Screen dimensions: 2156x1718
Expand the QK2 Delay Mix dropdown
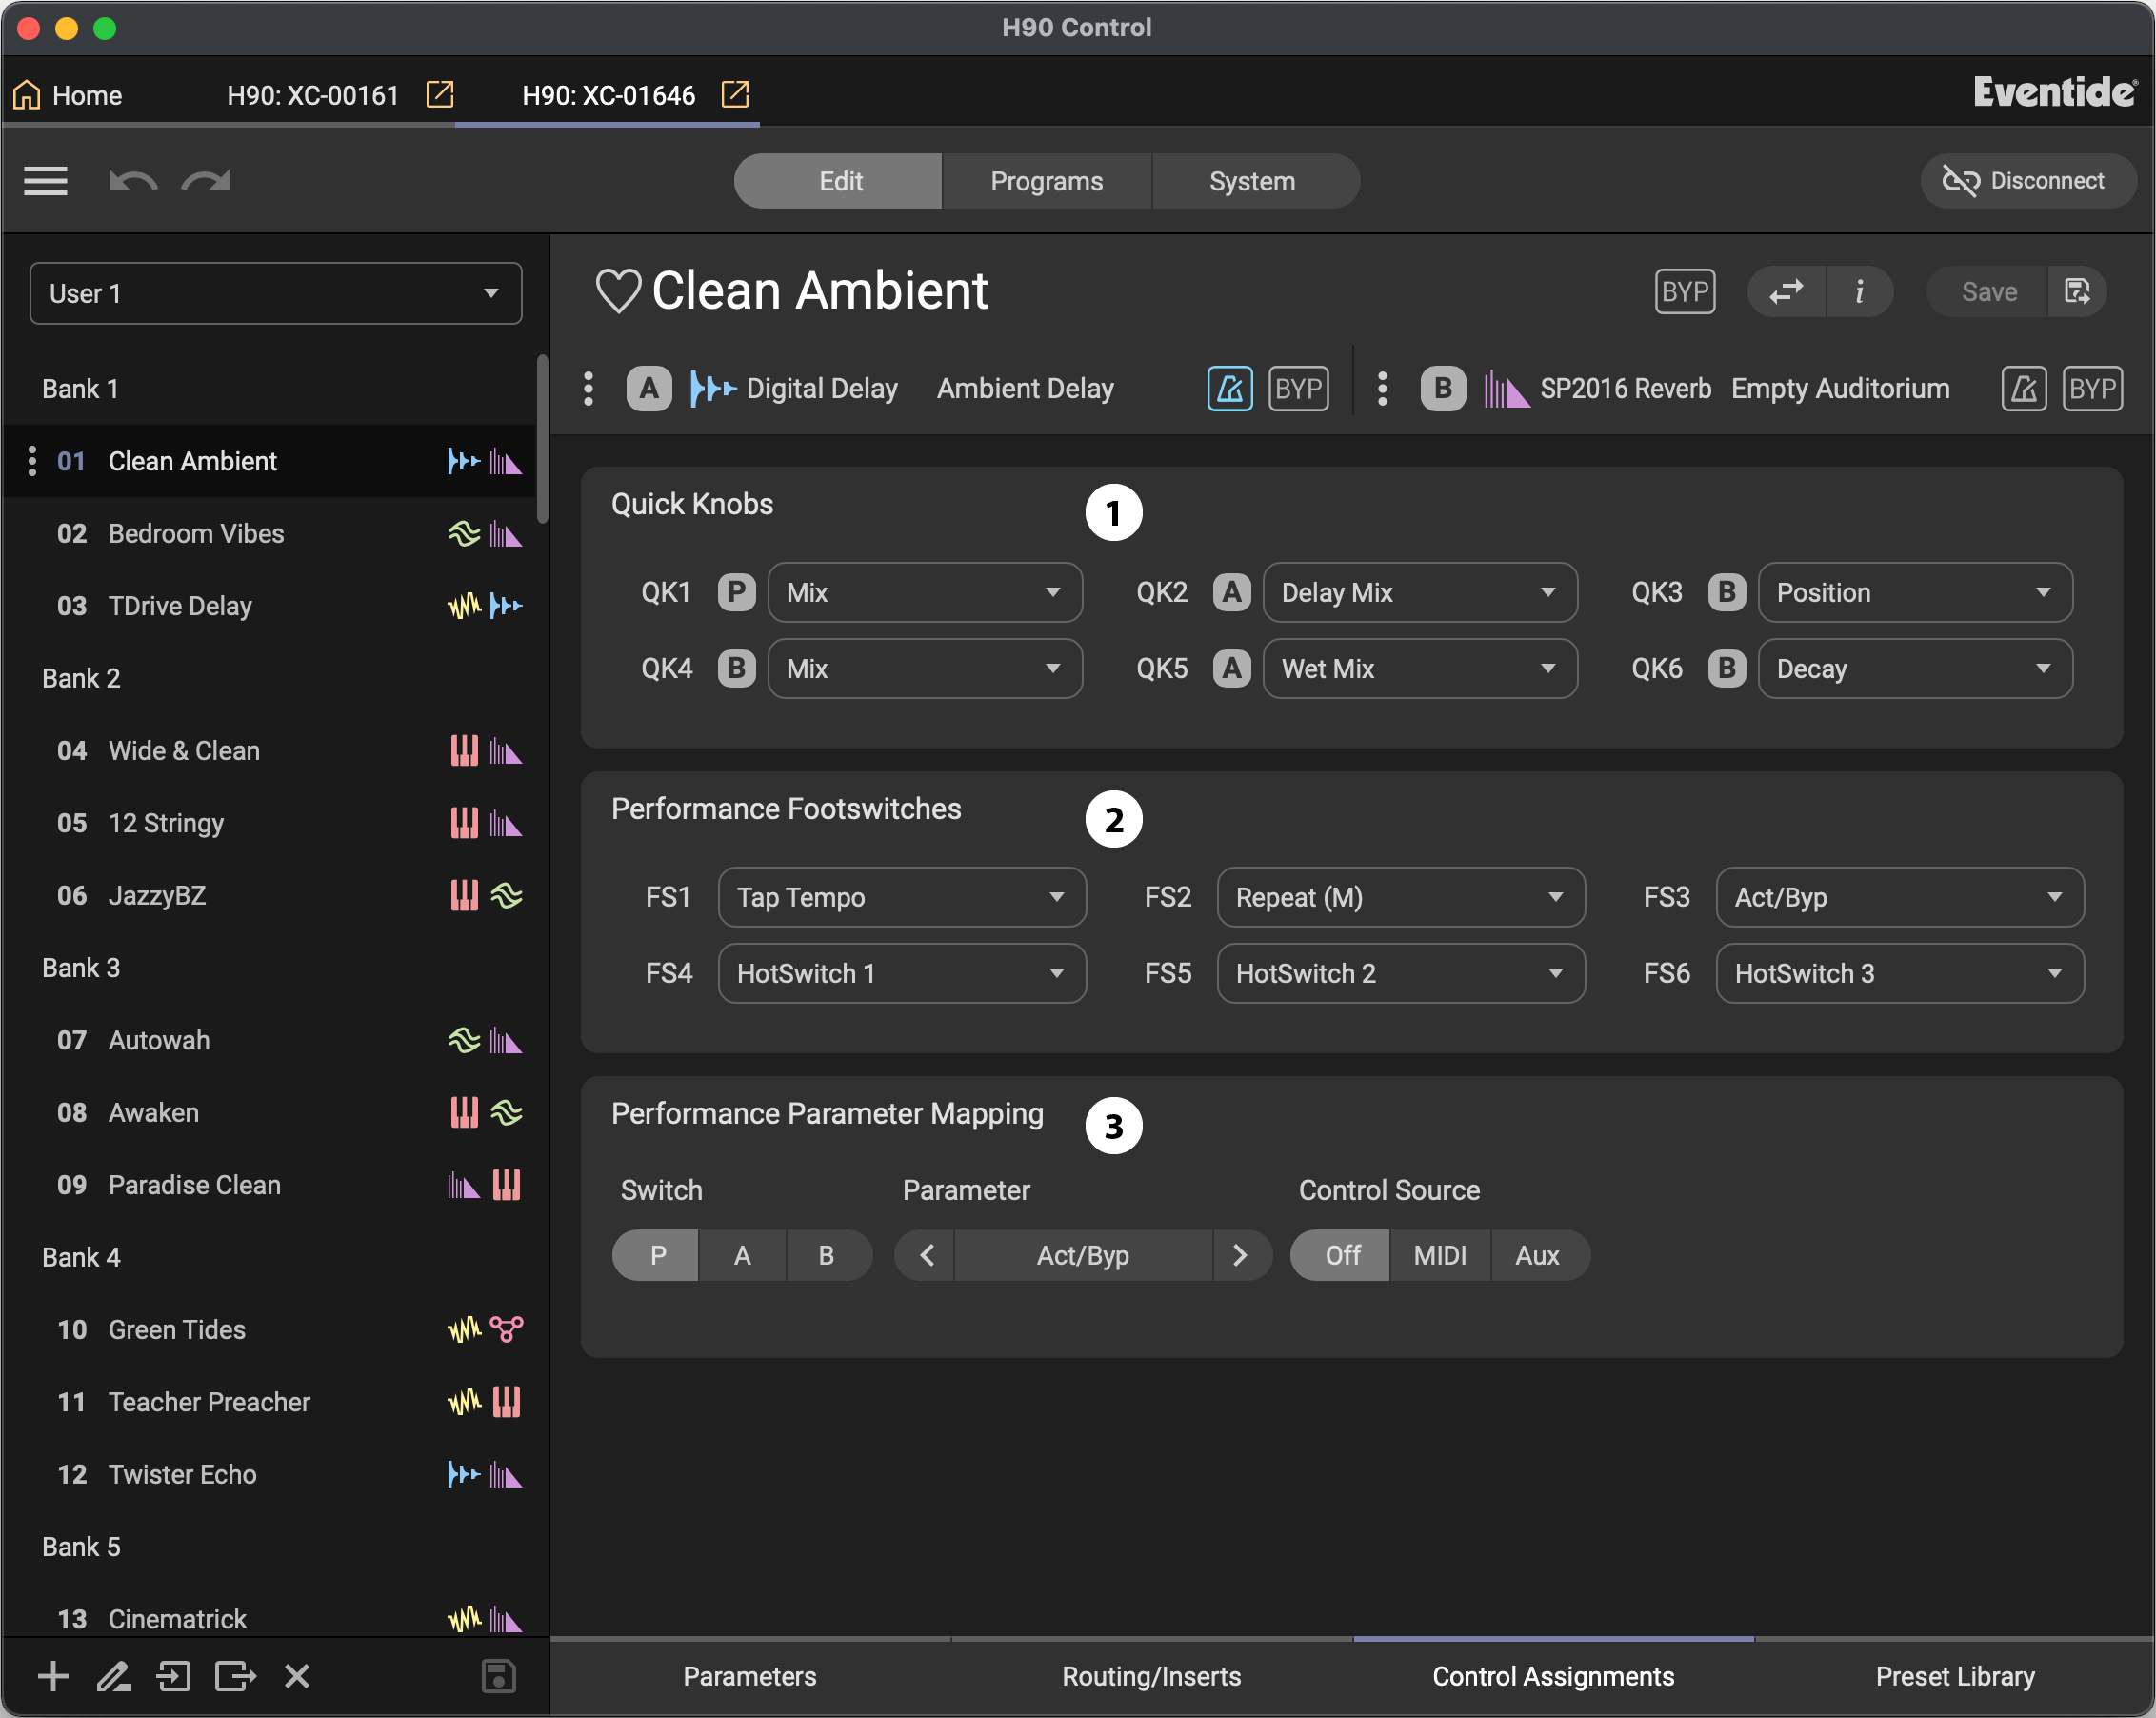click(1419, 592)
